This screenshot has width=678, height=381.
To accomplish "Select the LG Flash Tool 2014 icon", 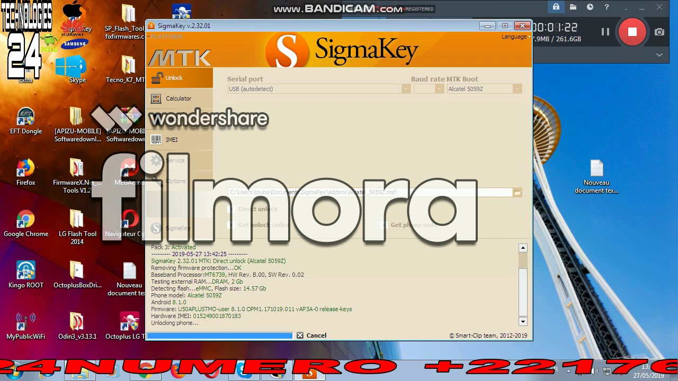I will (x=77, y=228).
